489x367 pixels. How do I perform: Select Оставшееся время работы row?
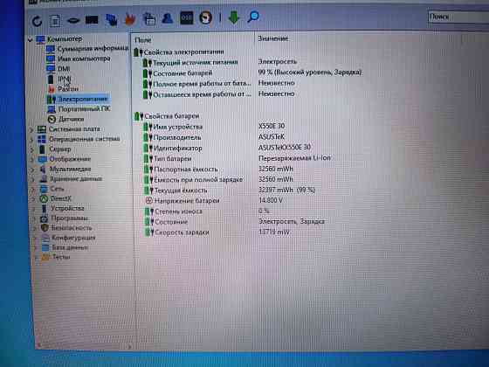(x=197, y=95)
